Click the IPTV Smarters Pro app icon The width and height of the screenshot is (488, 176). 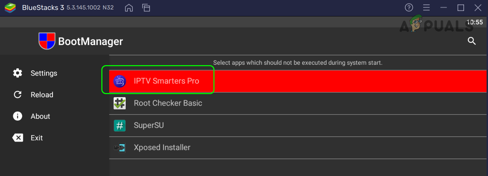pos(120,81)
